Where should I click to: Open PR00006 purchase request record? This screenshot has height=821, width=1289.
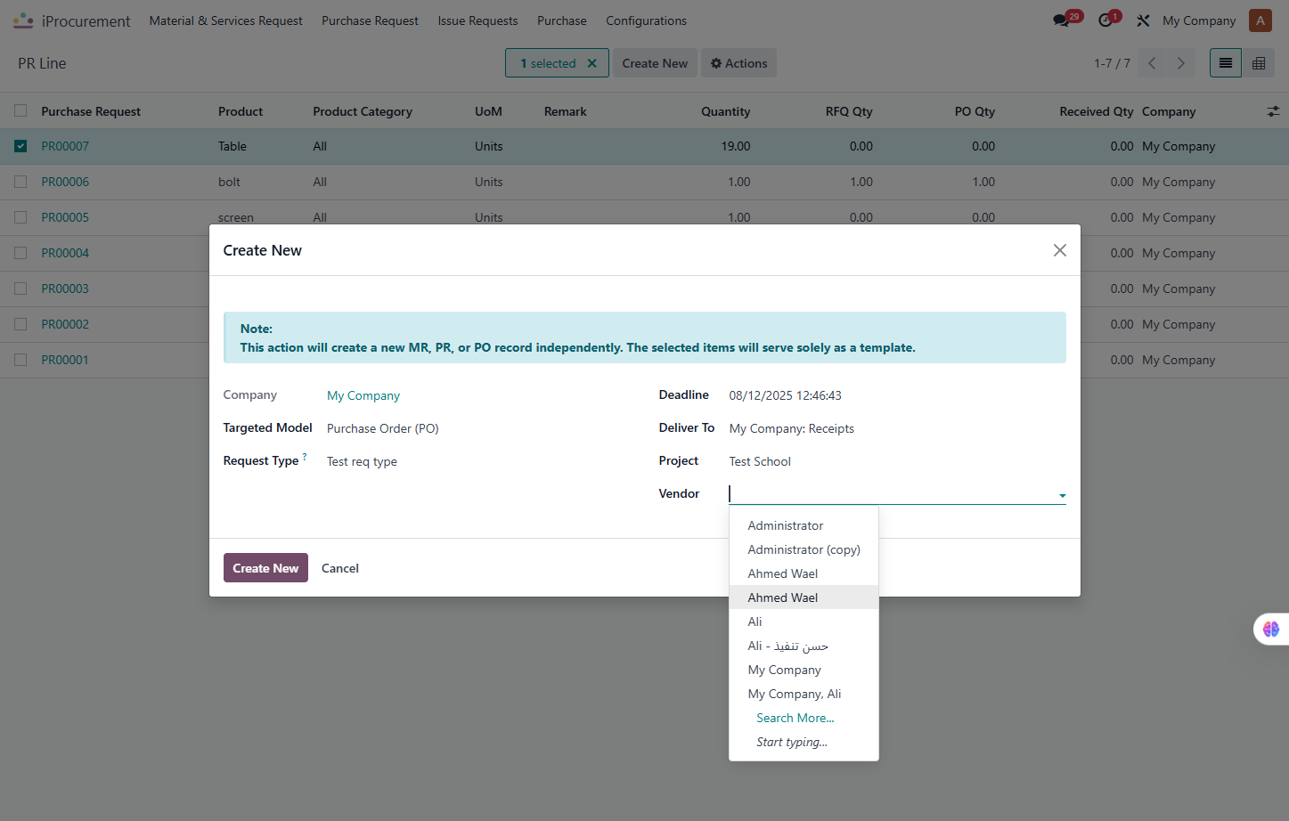click(x=65, y=182)
